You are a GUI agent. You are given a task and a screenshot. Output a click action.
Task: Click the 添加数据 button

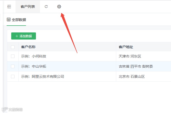click(x=23, y=36)
